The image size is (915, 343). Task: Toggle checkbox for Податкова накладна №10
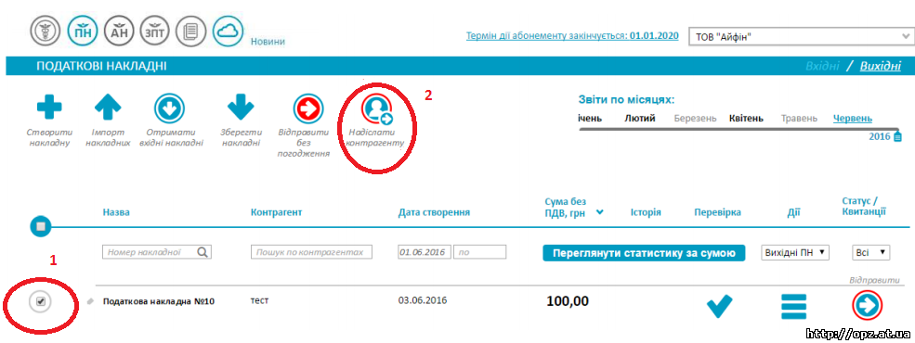(41, 301)
